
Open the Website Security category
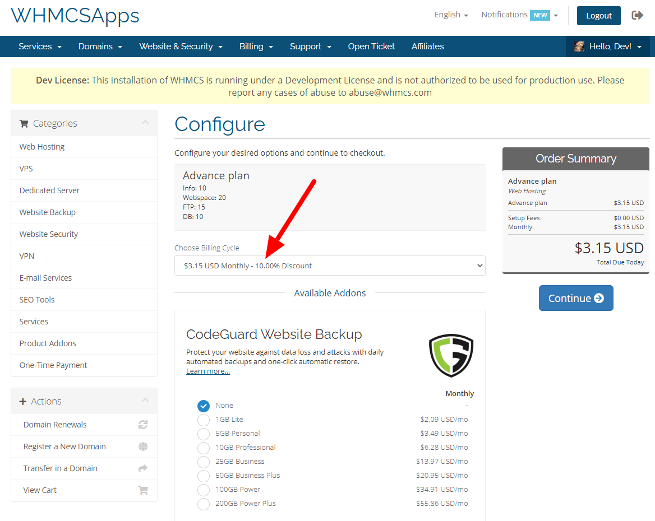pos(84,234)
